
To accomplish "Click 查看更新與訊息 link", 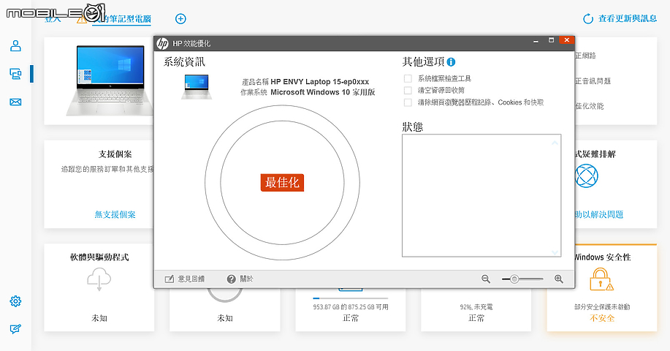I will pos(628,18).
